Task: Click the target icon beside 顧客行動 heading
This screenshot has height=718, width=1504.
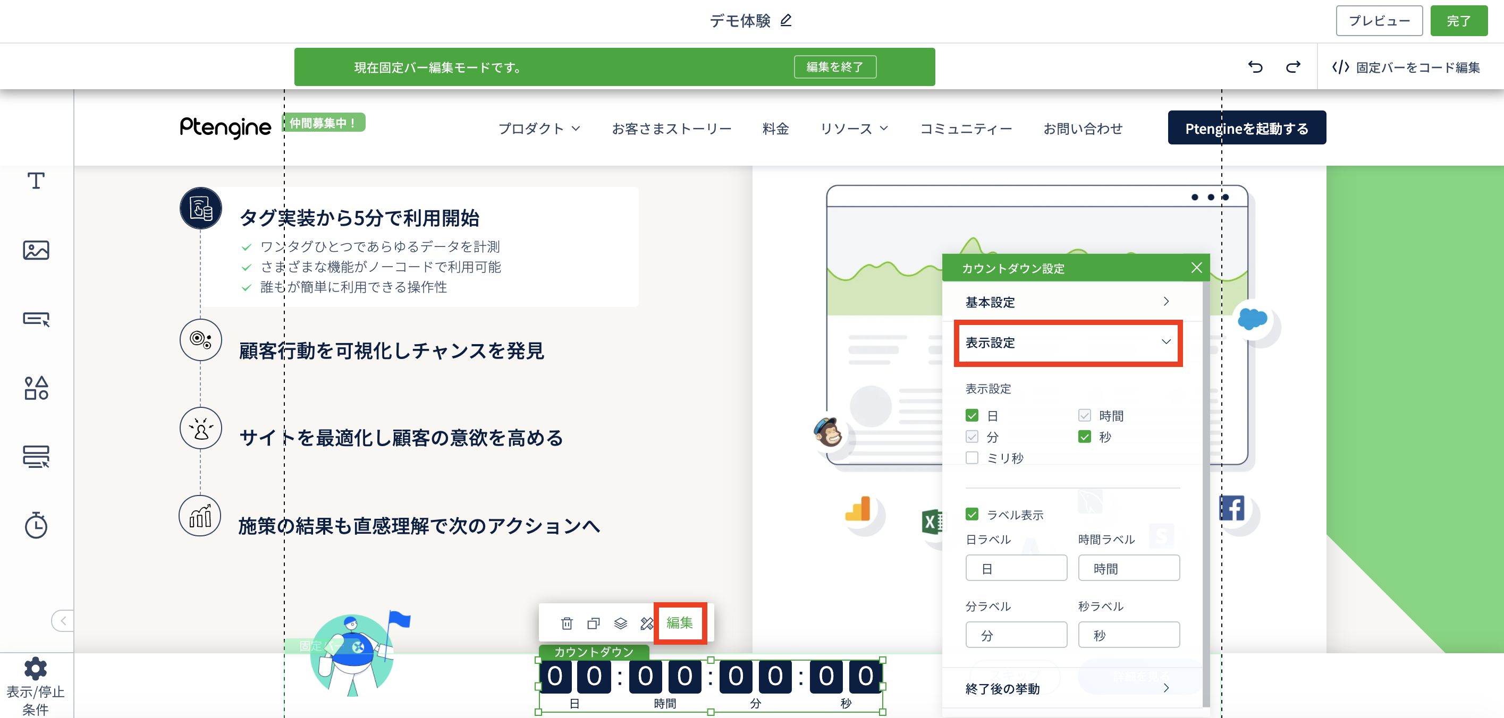Action: pyautogui.click(x=201, y=339)
